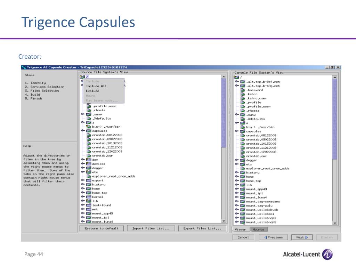Click the Source view scroll down arrow
Screen dimensions: 356x267
coord(224,221)
